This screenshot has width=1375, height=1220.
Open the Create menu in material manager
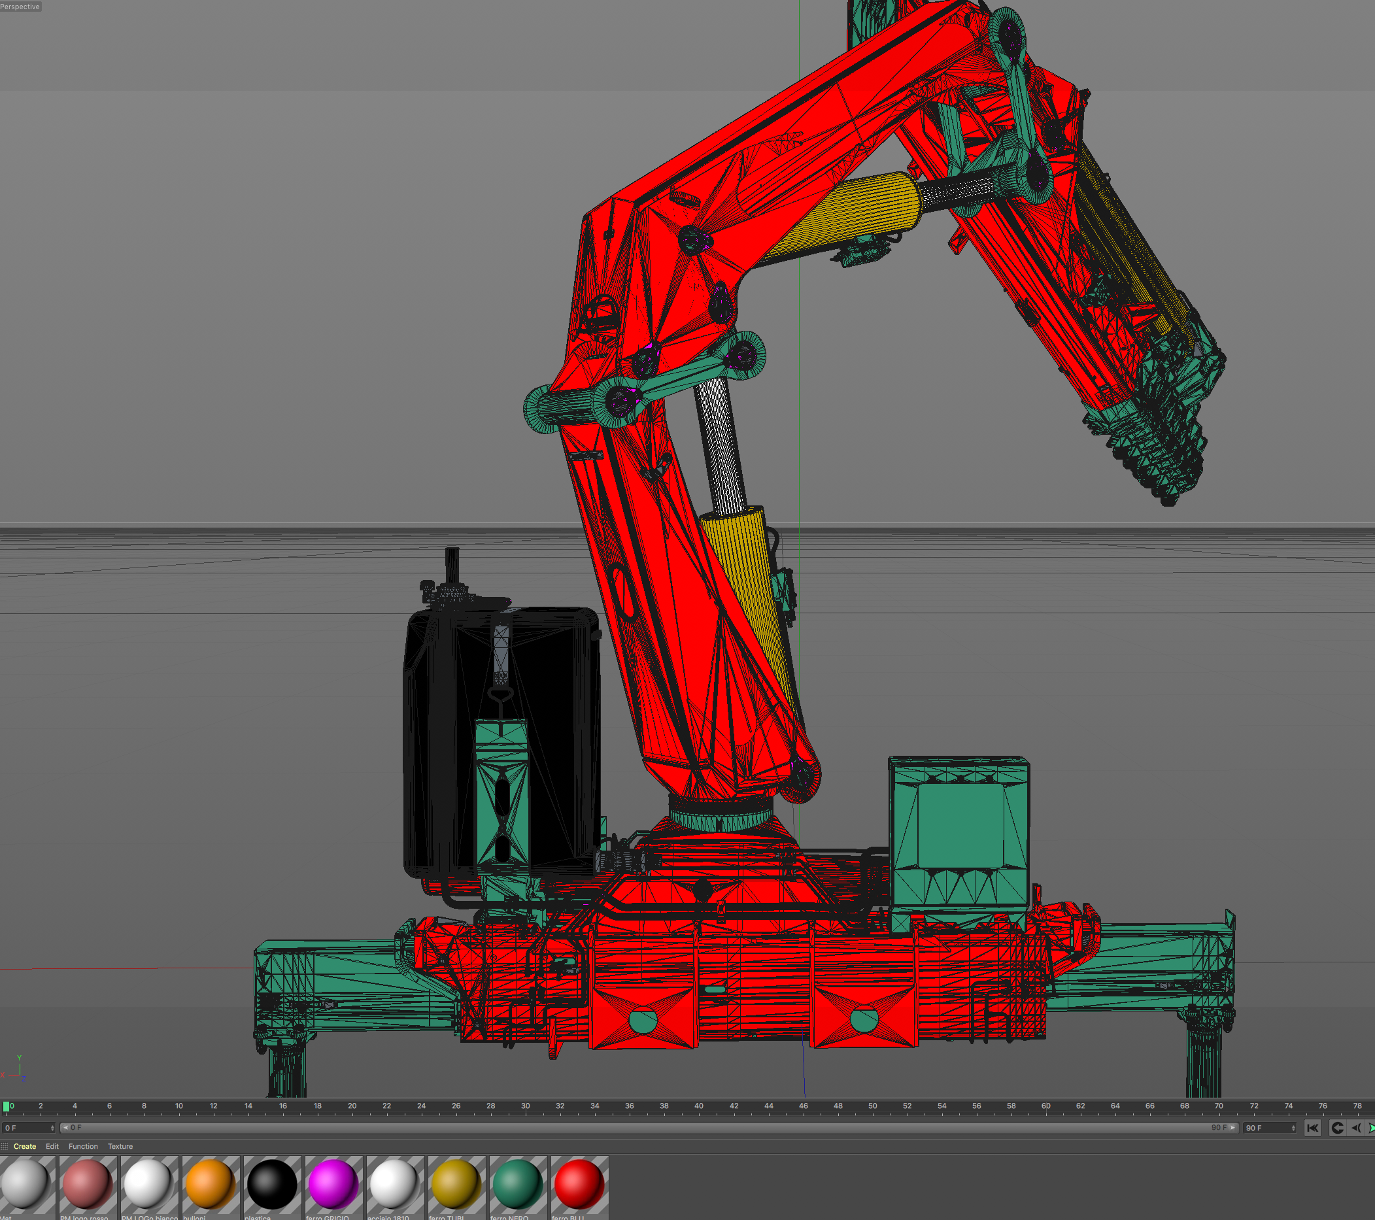coord(24,1146)
